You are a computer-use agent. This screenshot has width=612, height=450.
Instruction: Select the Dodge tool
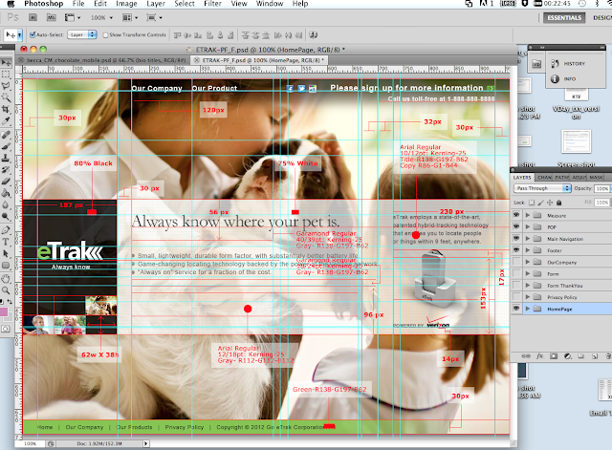[x=6, y=217]
